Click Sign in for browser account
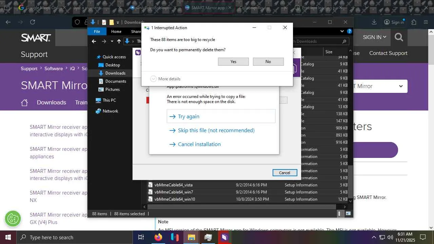The width and height of the screenshot is (434, 244). click(x=394, y=22)
